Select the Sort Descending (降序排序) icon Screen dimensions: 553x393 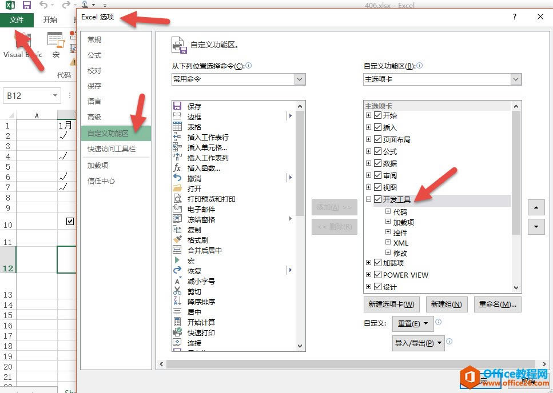(x=177, y=302)
